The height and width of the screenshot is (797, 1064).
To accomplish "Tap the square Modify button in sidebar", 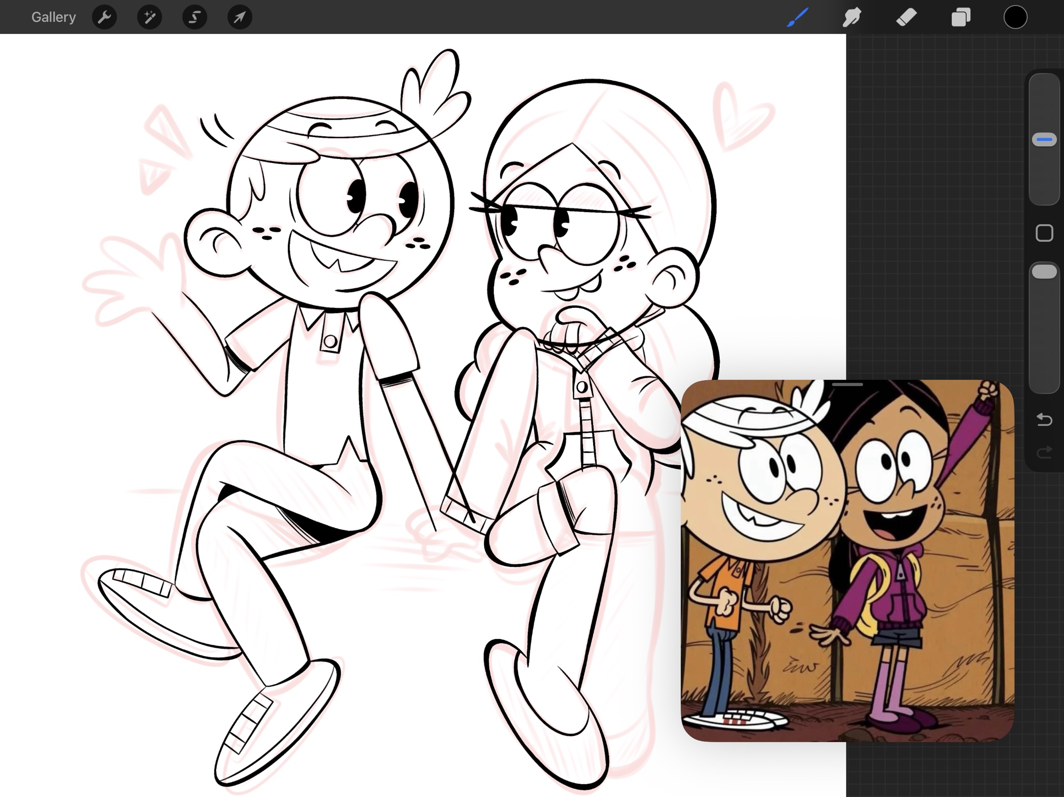I will pos(1044,233).
